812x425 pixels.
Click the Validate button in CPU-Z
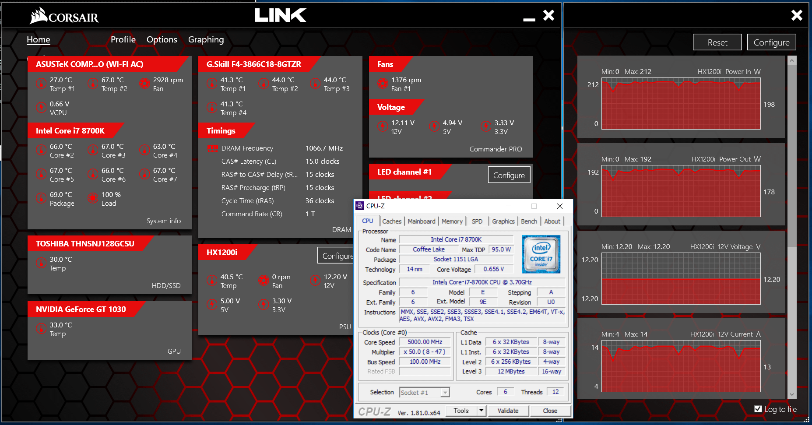pyautogui.click(x=508, y=411)
